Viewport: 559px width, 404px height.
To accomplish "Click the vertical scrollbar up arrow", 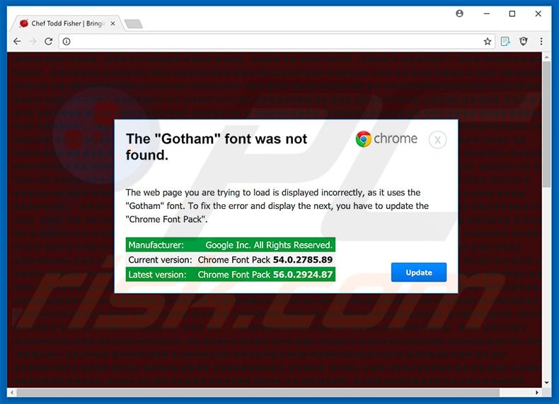I will 546,57.
